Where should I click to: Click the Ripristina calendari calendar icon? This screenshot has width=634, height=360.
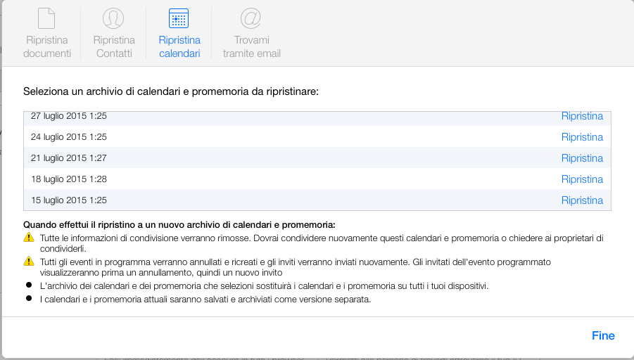[x=179, y=18]
